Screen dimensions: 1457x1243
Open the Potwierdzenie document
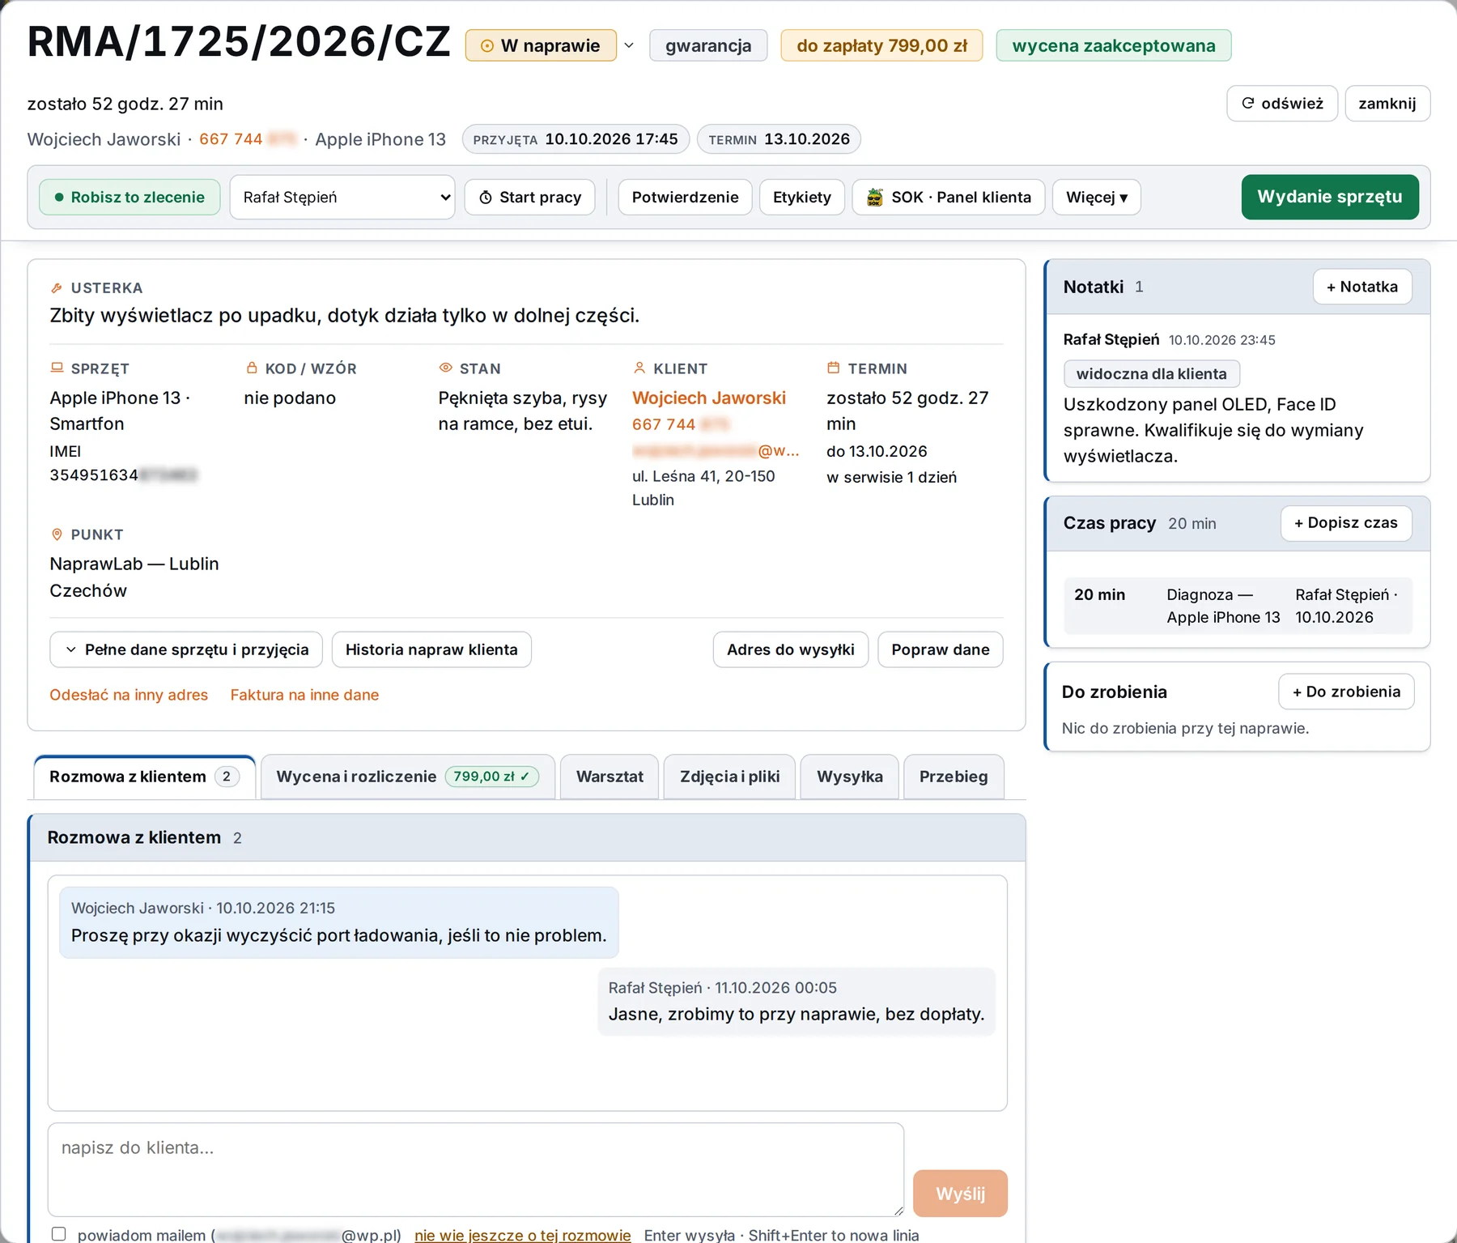(x=685, y=198)
